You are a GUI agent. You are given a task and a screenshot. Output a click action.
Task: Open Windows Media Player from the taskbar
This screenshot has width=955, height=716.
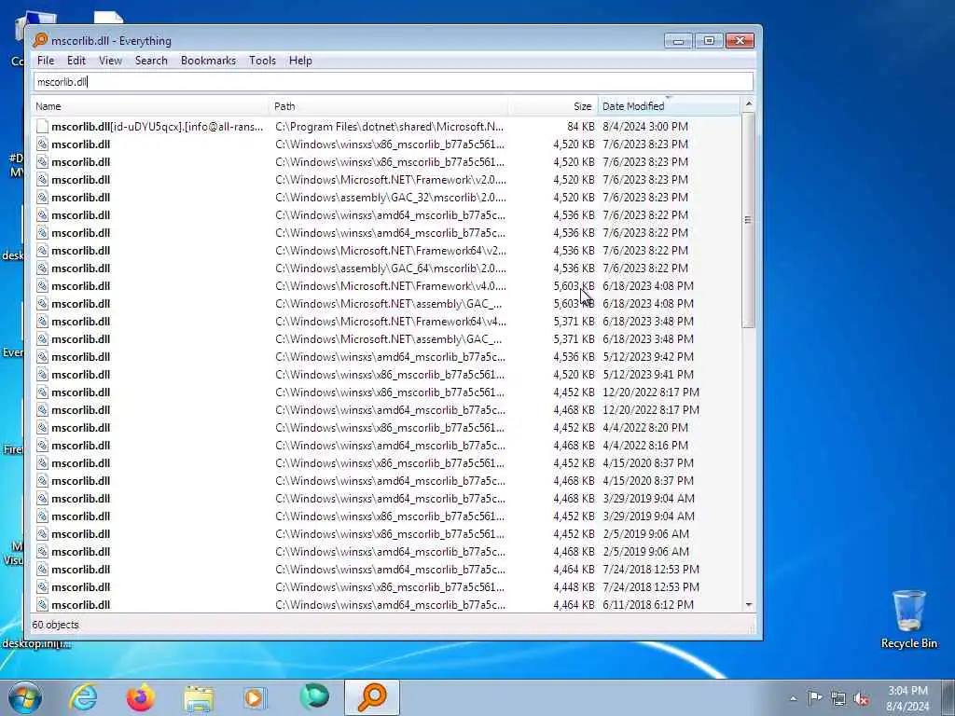[255, 697]
